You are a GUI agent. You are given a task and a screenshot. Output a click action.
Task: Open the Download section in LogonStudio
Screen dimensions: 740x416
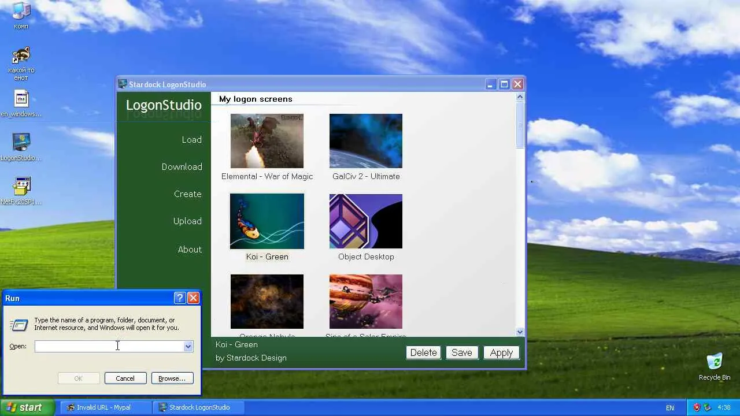click(x=182, y=167)
